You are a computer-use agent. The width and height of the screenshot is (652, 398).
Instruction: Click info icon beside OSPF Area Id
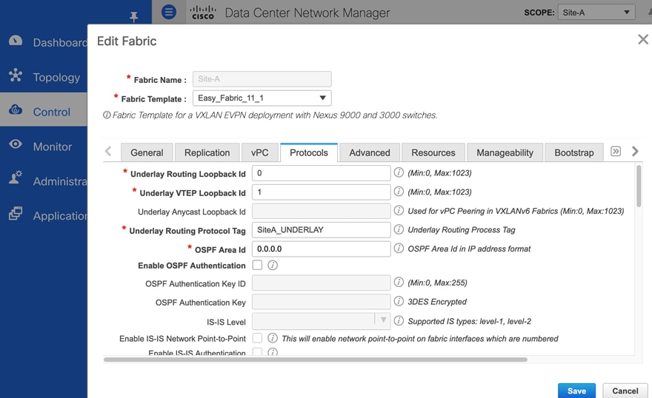tap(399, 249)
